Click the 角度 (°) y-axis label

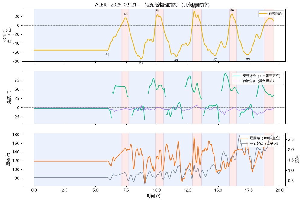[9, 97]
